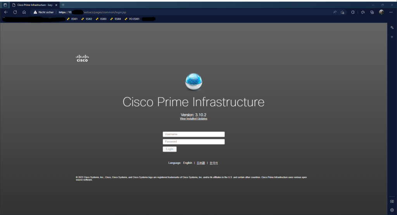Image resolution: width=397 pixels, height=215 pixels.
Task: Reload the current page
Action: (15, 12)
